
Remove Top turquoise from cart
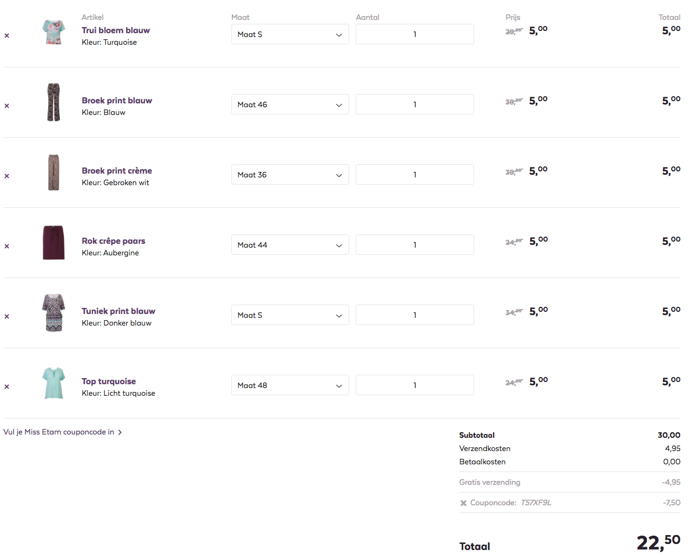point(7,386)
